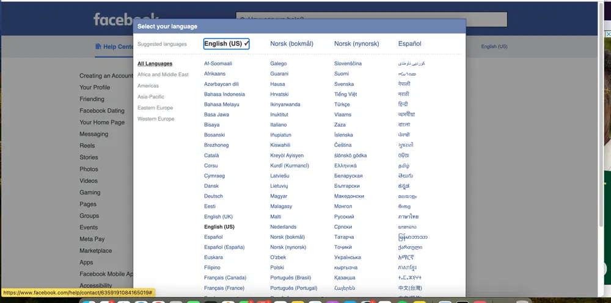This screenshot has height=303, width=611.
Task: Select the Eastern Europe language group
Action: pos(155,108)
